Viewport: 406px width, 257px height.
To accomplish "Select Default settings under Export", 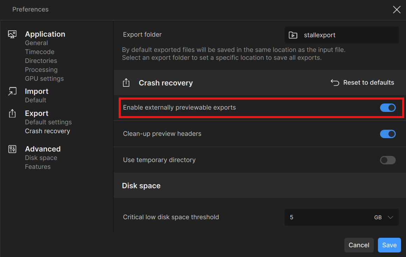I will click(48, 122).
